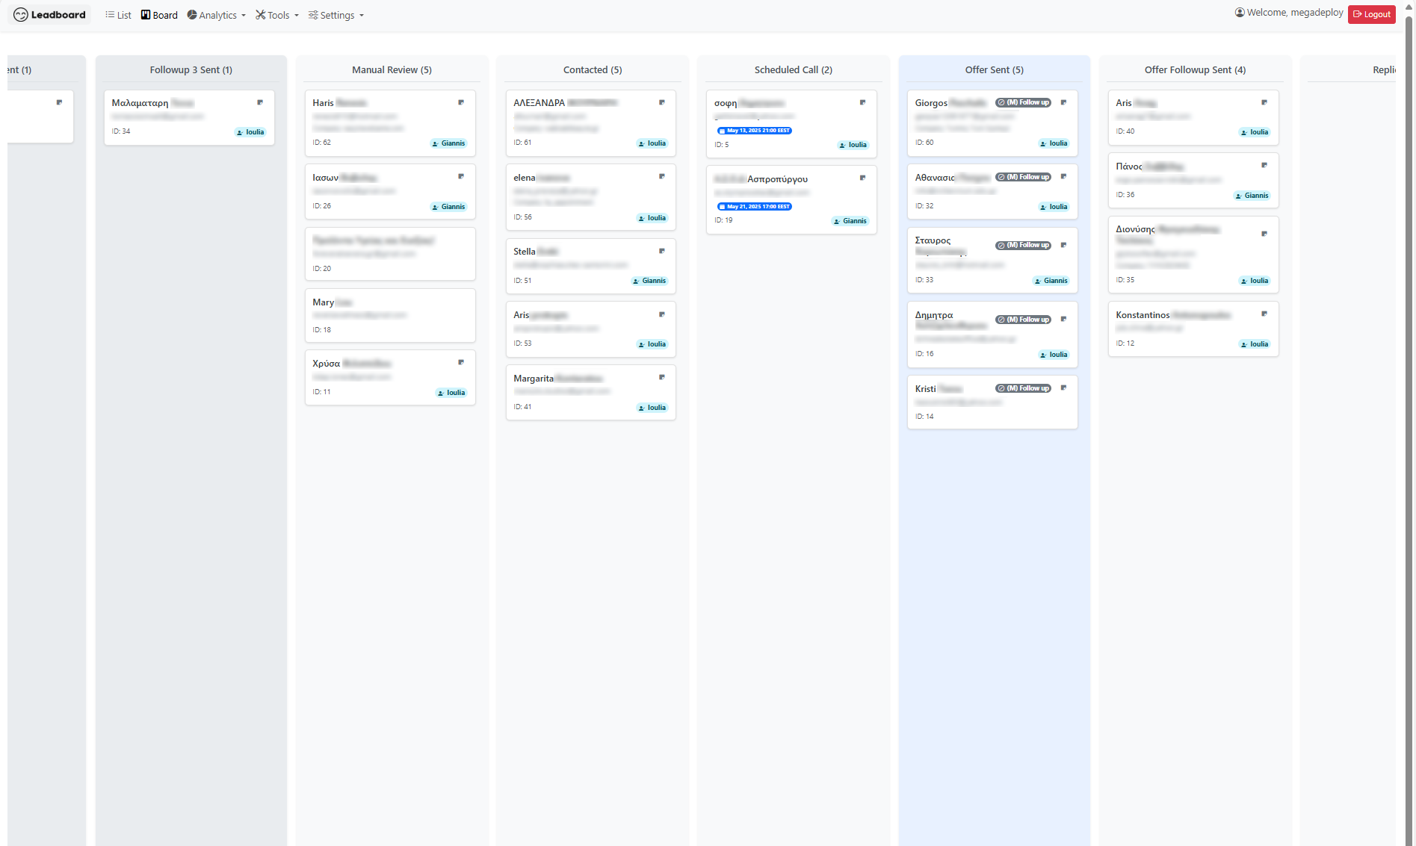This screenshot has height=846, width=1416.
Task: Expand the Analytics dropdown menu
Action: click(217, 15)
